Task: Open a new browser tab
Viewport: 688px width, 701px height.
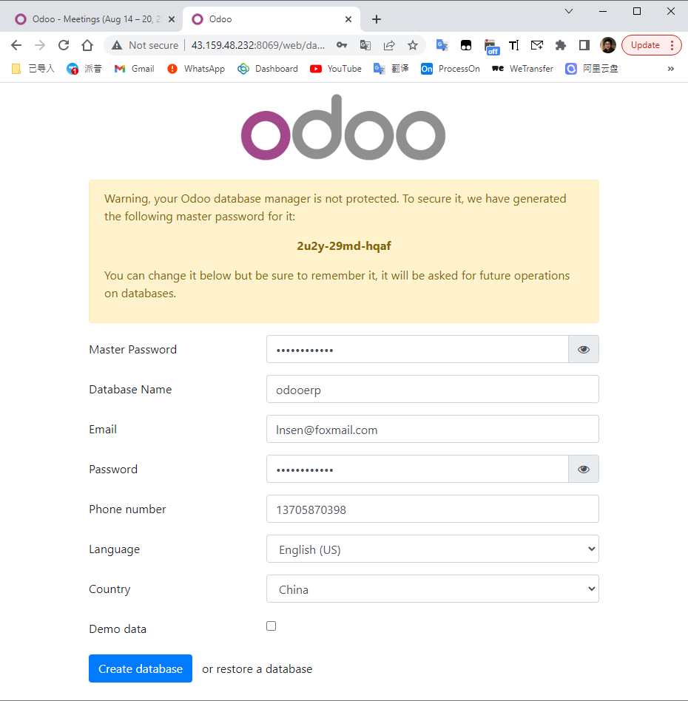Action: point(377,19)
